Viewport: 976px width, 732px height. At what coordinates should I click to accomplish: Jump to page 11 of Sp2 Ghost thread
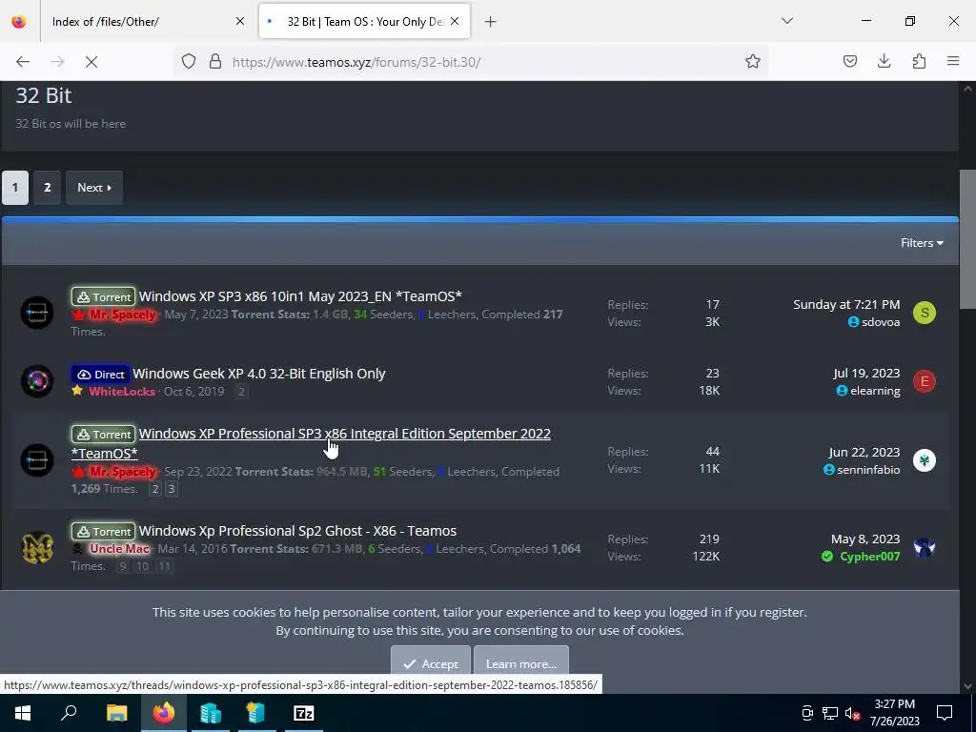pos(164,566)
